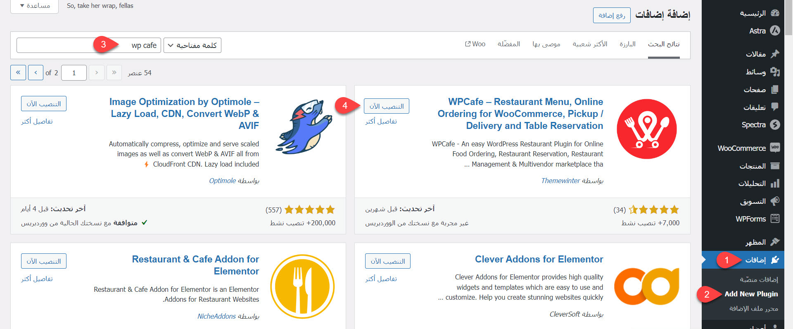Open the Woo tab link

[x=475, y=44]
